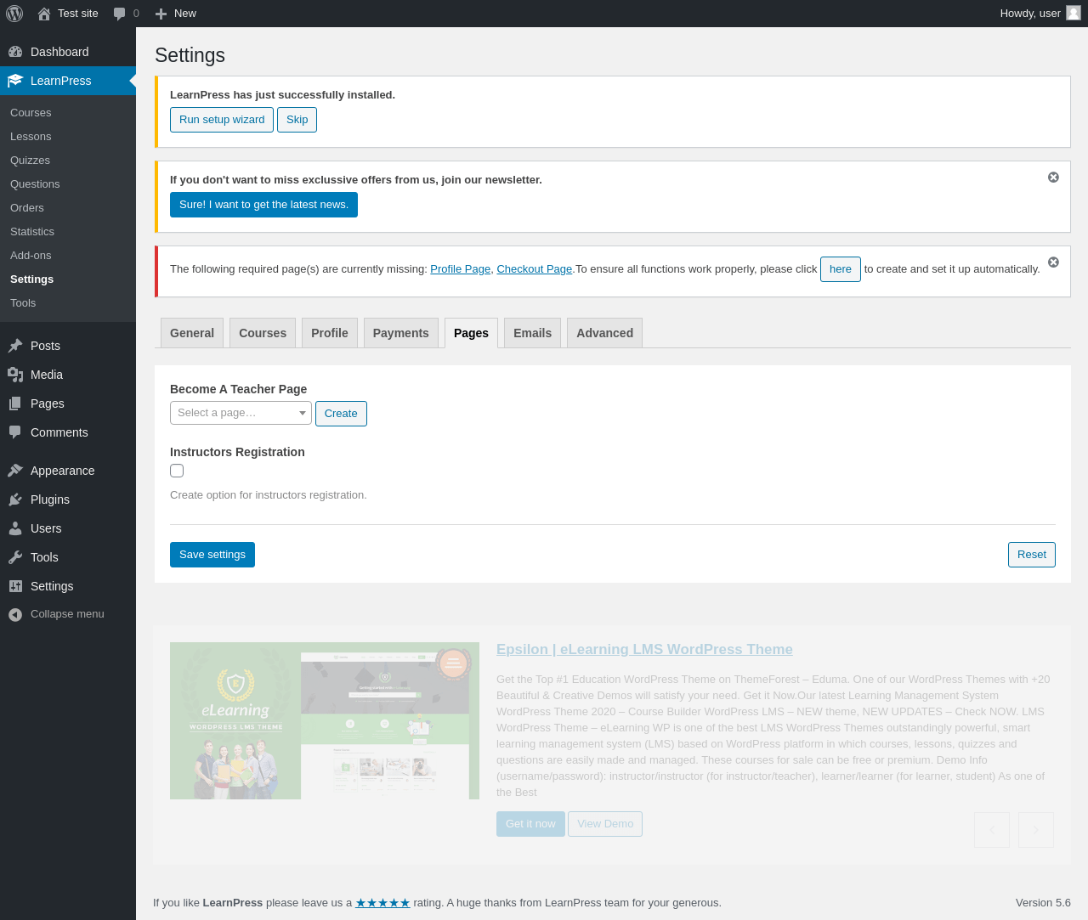
Task: Click the plus New icon in admin bar
Action: pos(161,14)
